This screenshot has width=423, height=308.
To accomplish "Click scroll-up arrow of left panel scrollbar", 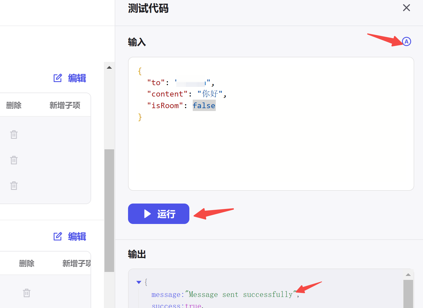I will pos(109,68).
